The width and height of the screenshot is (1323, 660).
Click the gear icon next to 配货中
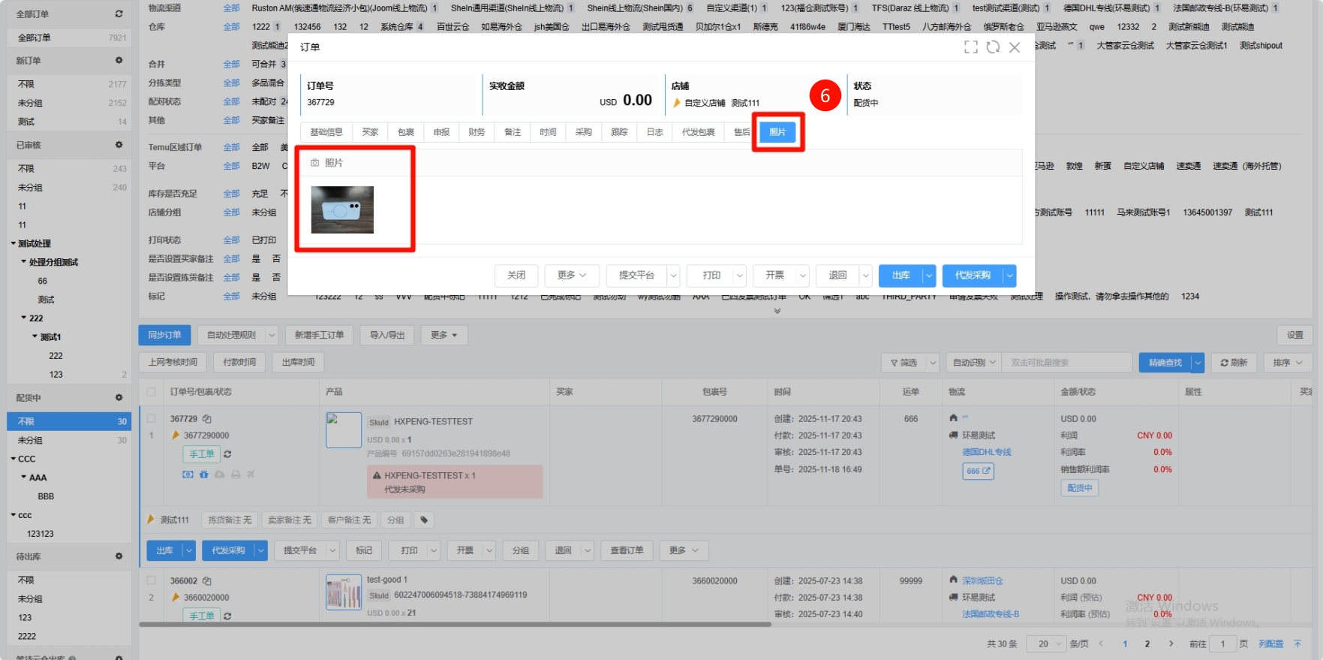tap(119, 397)
